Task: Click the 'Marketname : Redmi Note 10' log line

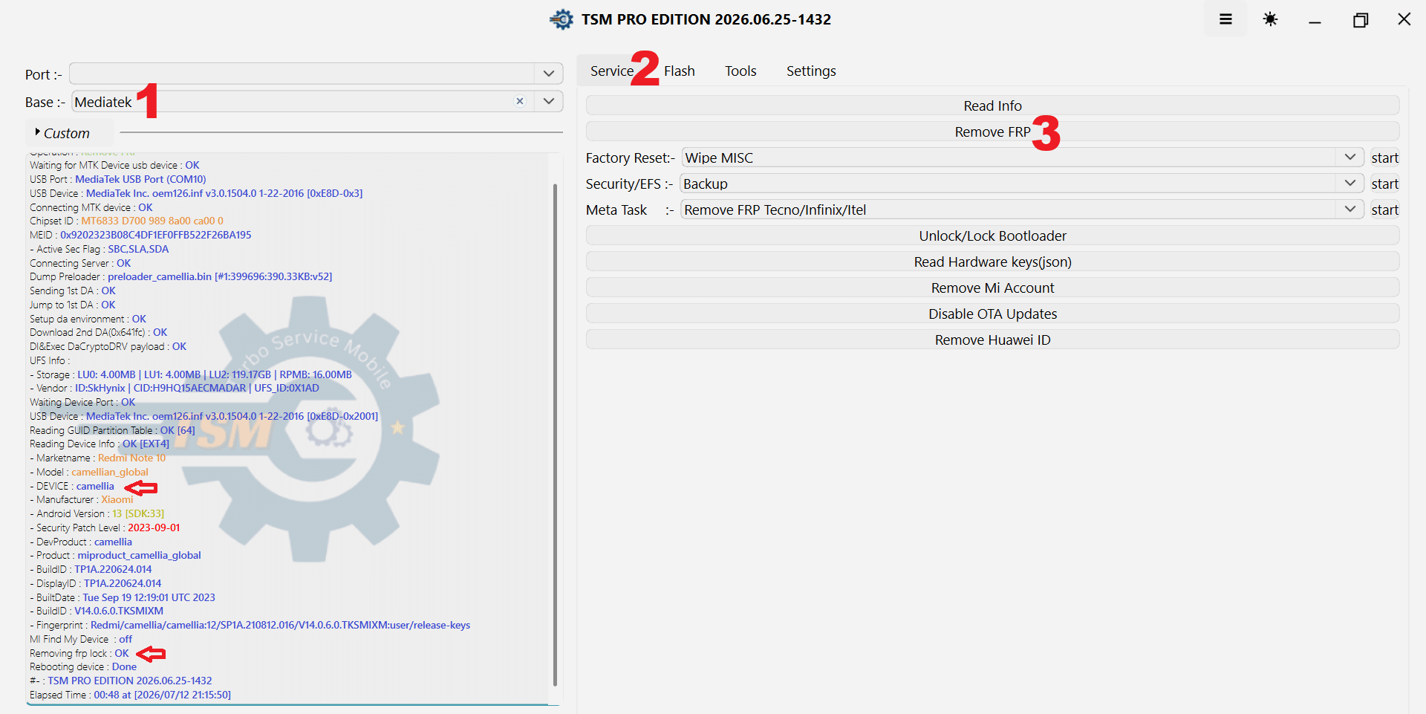Action: point(97,458)
